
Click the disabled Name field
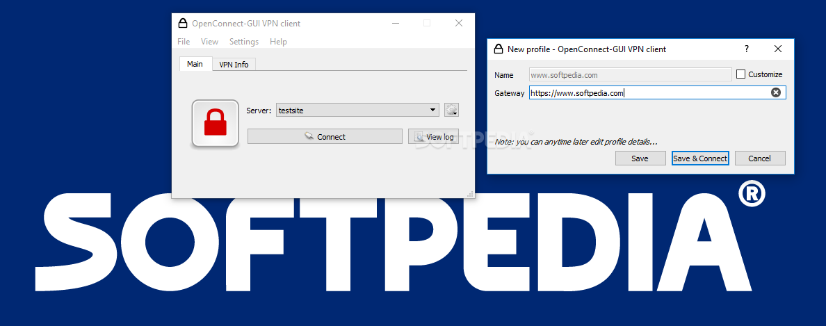click(x=630, y=75)
